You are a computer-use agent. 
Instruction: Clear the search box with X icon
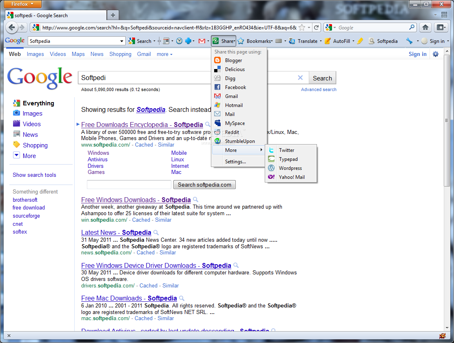300,78
